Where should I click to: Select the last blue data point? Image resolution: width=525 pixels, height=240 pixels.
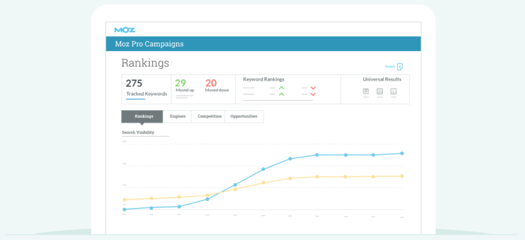[402, 153]
